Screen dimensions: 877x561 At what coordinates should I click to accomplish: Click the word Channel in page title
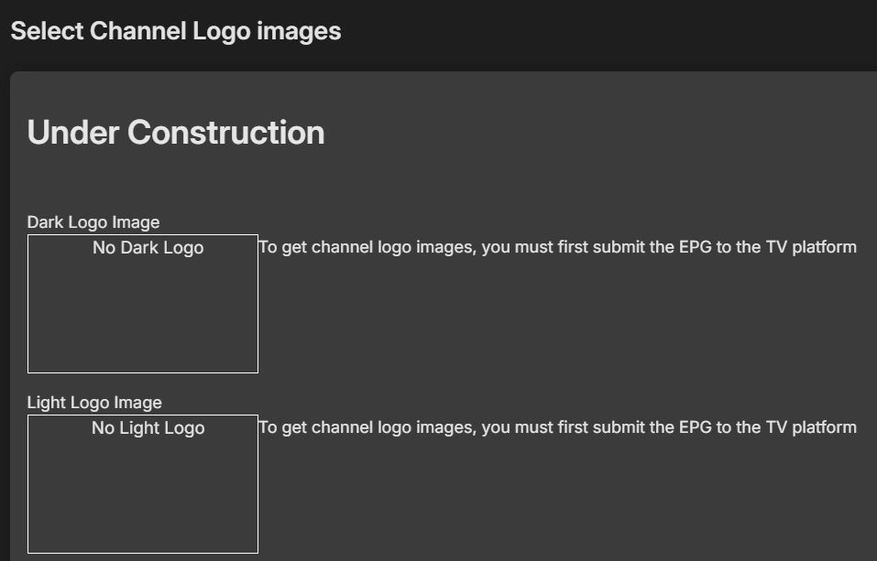(139, 31)
